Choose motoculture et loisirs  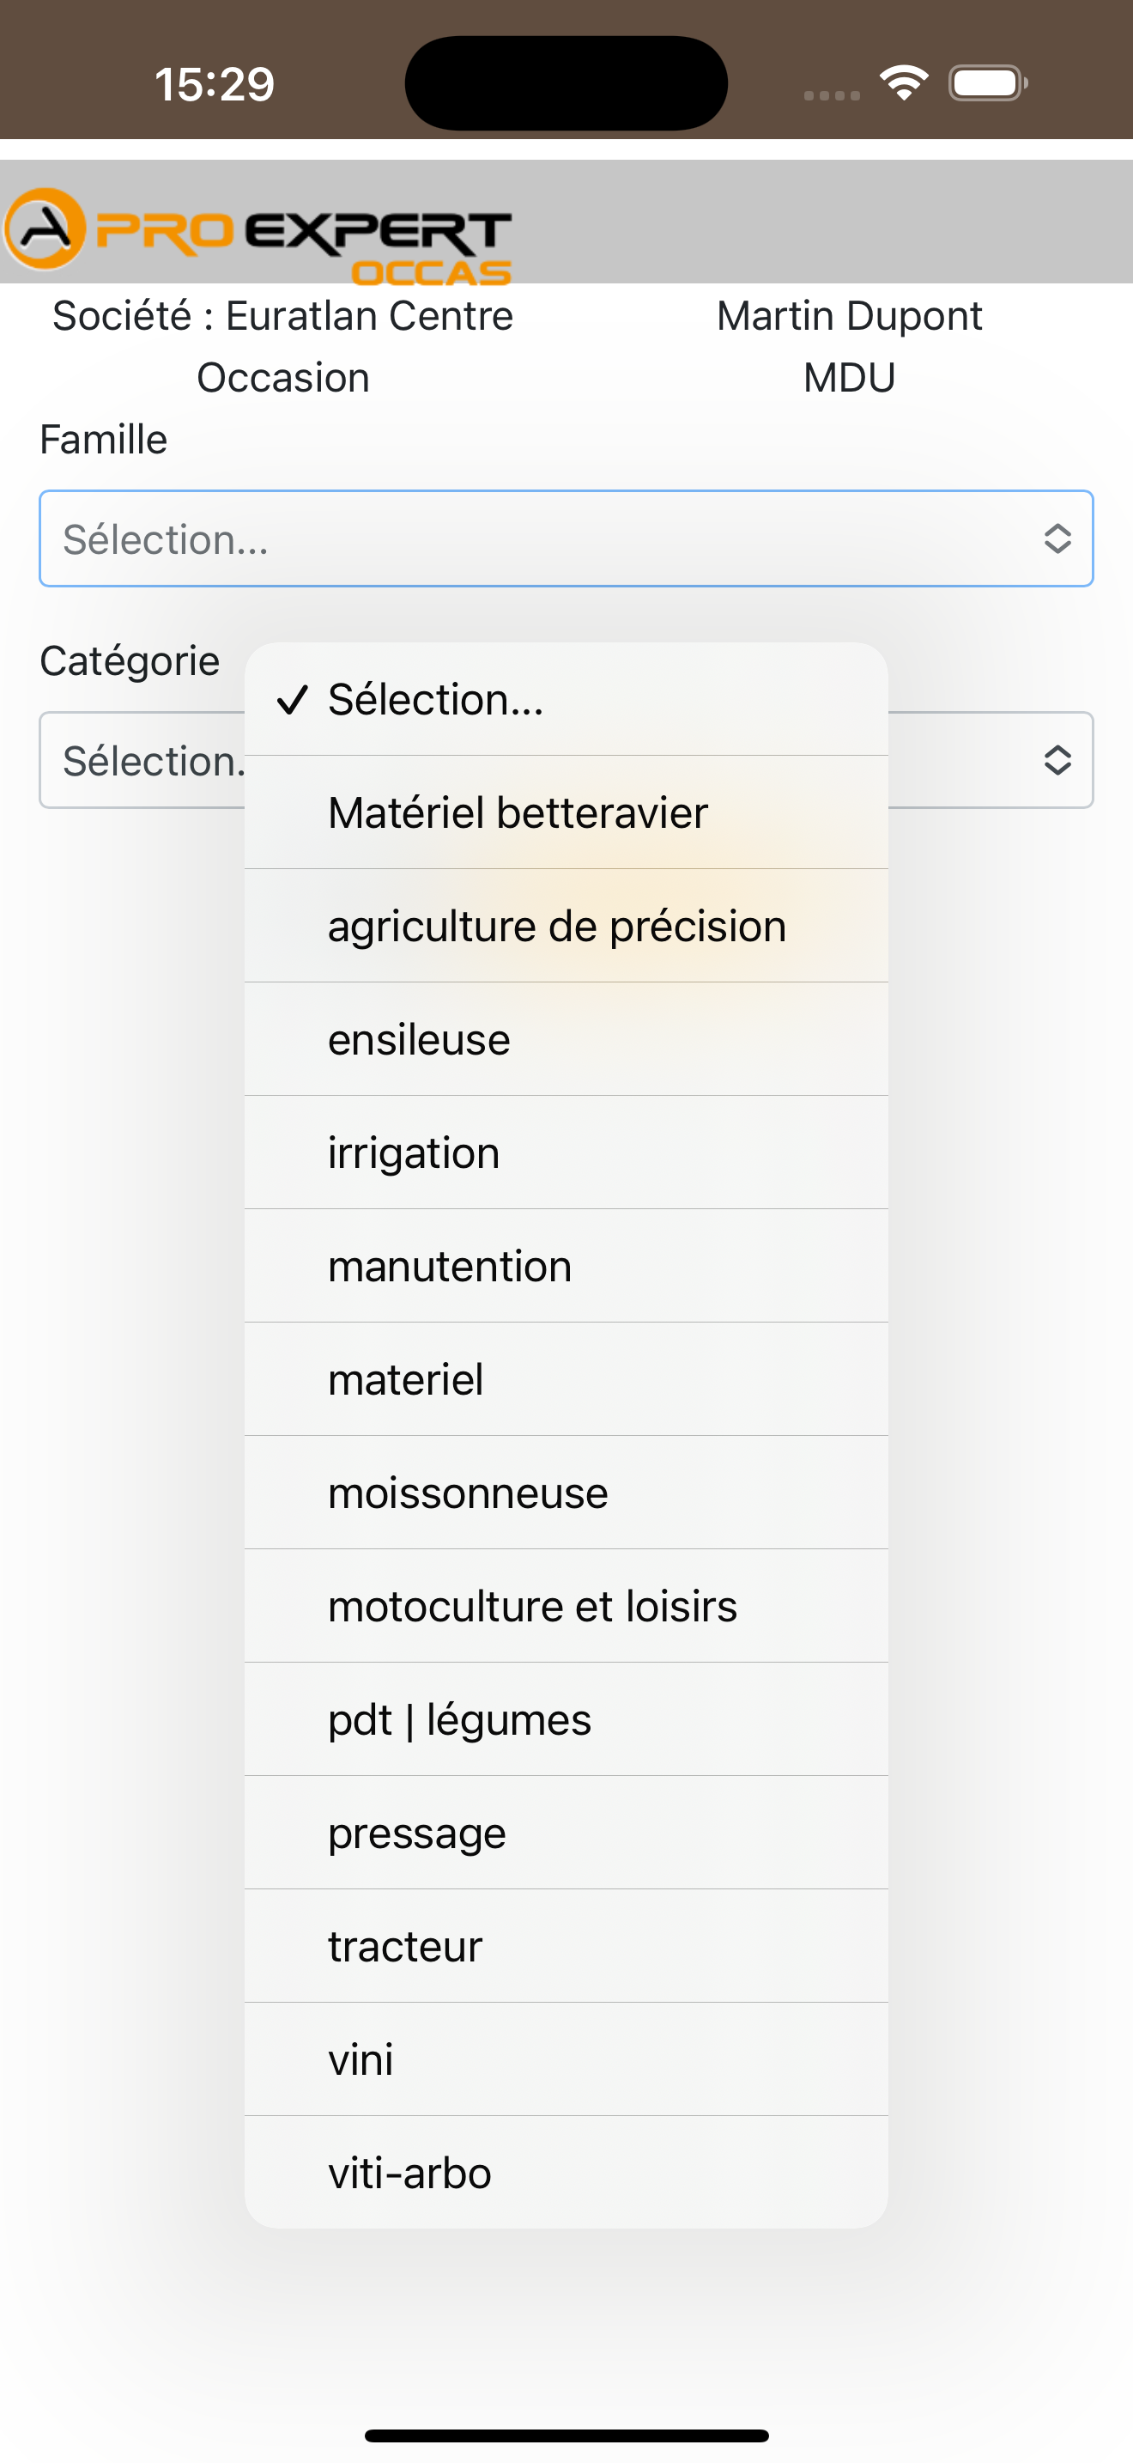[x=566, y=1605]
